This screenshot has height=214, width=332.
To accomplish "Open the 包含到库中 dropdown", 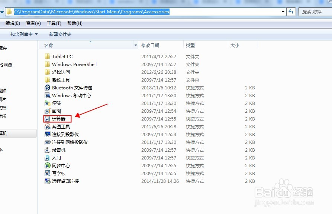I will pos(24,34).
